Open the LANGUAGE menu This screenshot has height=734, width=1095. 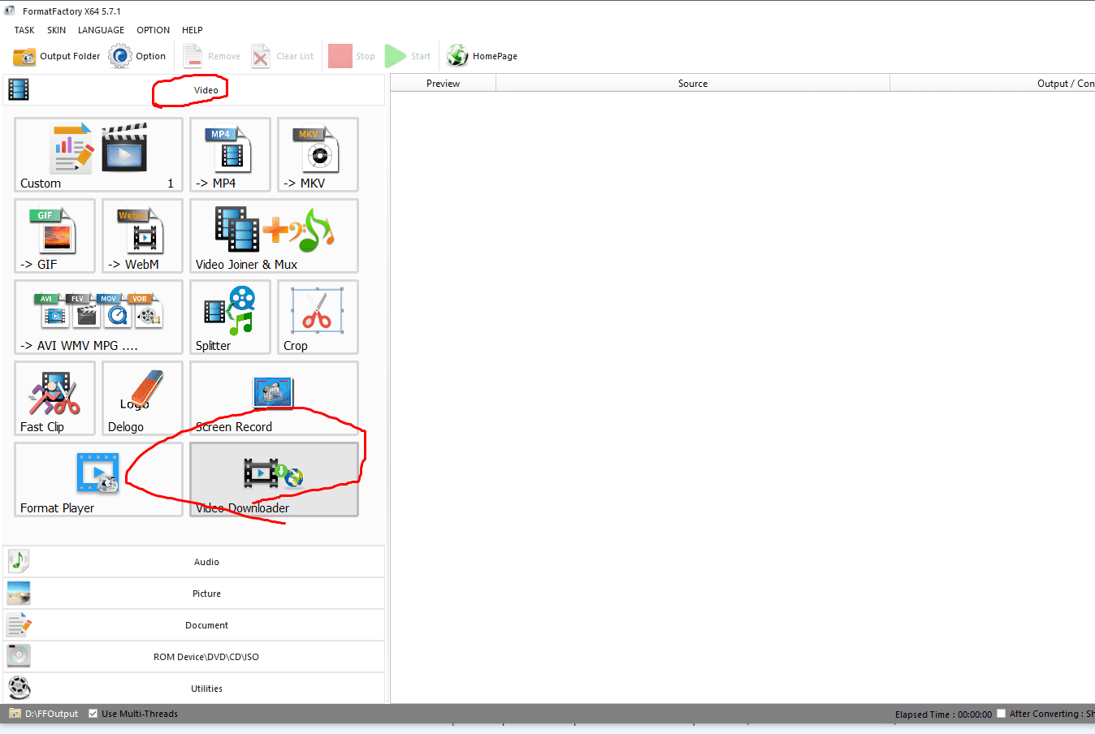tap(102, 30)
